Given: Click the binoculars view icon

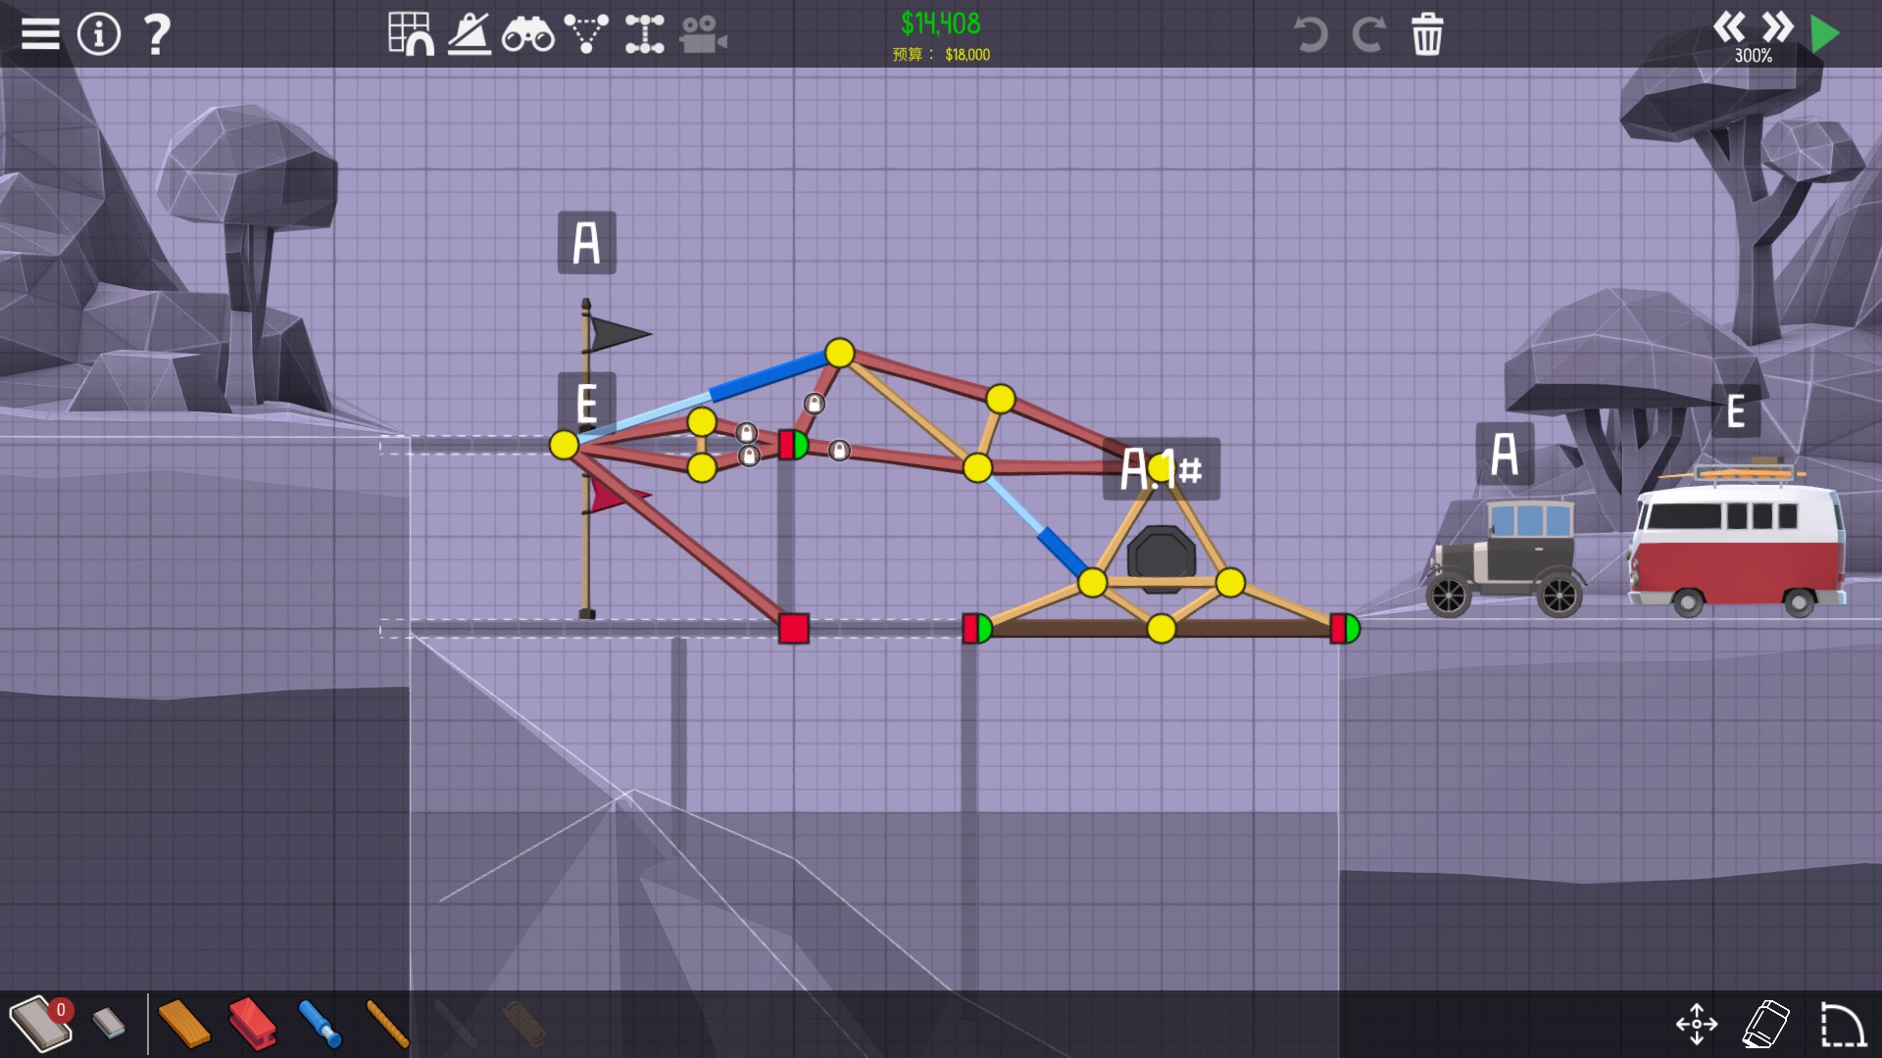Looking at the screenshot, I should 527,35.
